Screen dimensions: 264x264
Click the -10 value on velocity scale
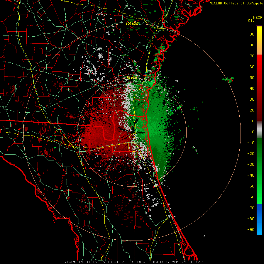251,143
